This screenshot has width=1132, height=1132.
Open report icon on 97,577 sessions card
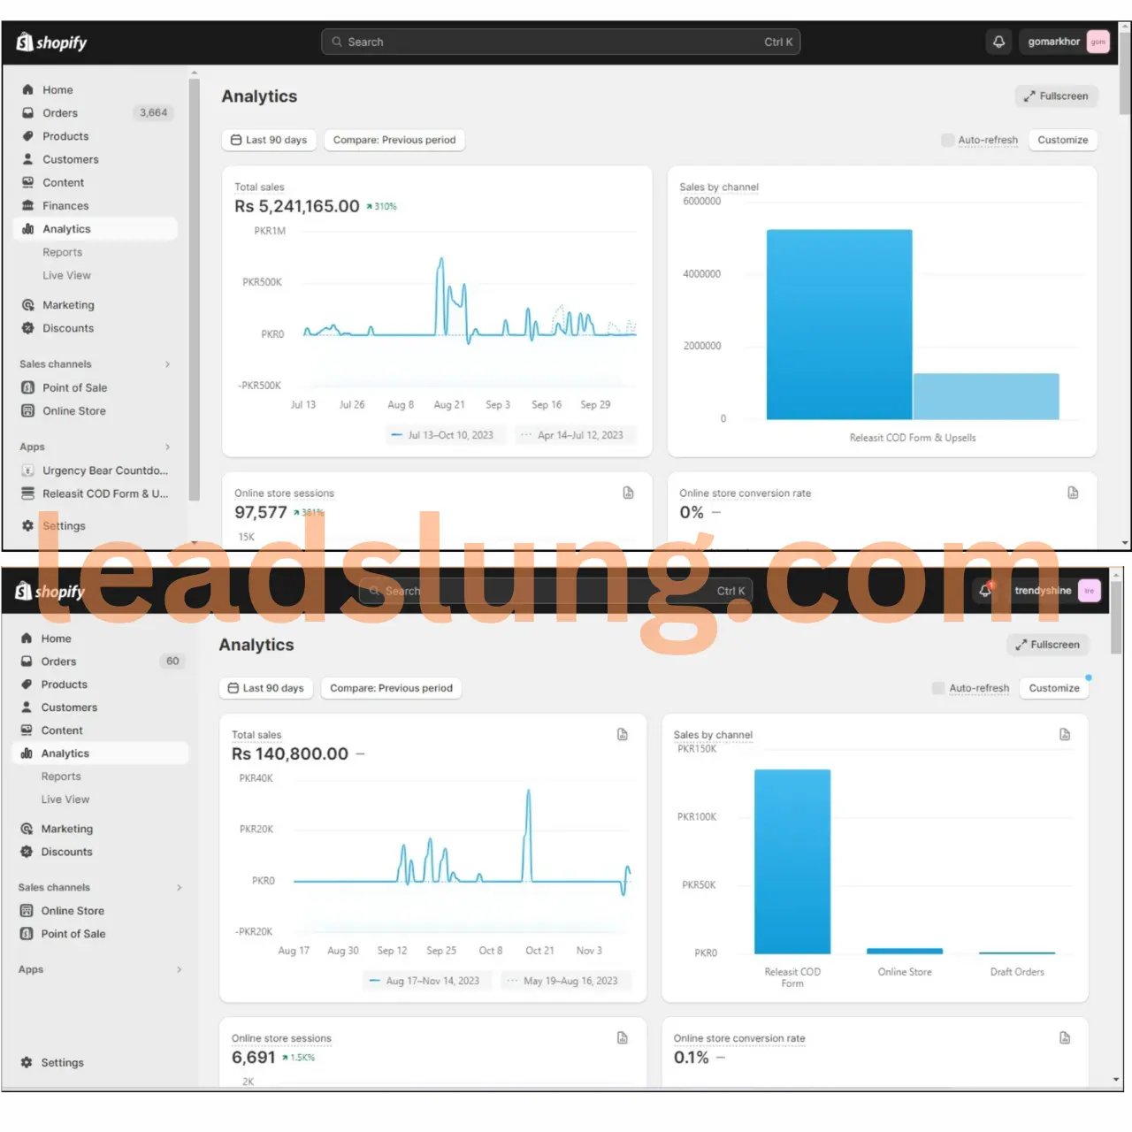coord(628,493)
